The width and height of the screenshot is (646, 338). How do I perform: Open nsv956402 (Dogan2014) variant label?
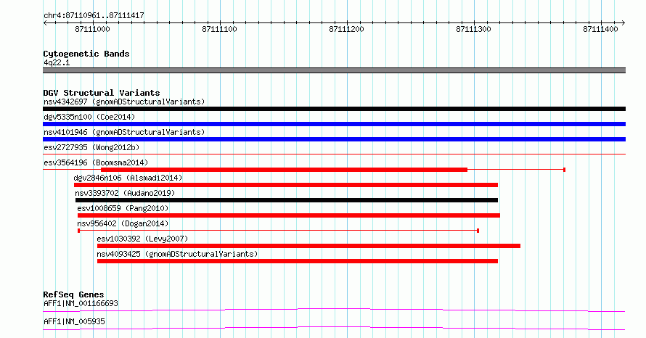pos(123,223)
